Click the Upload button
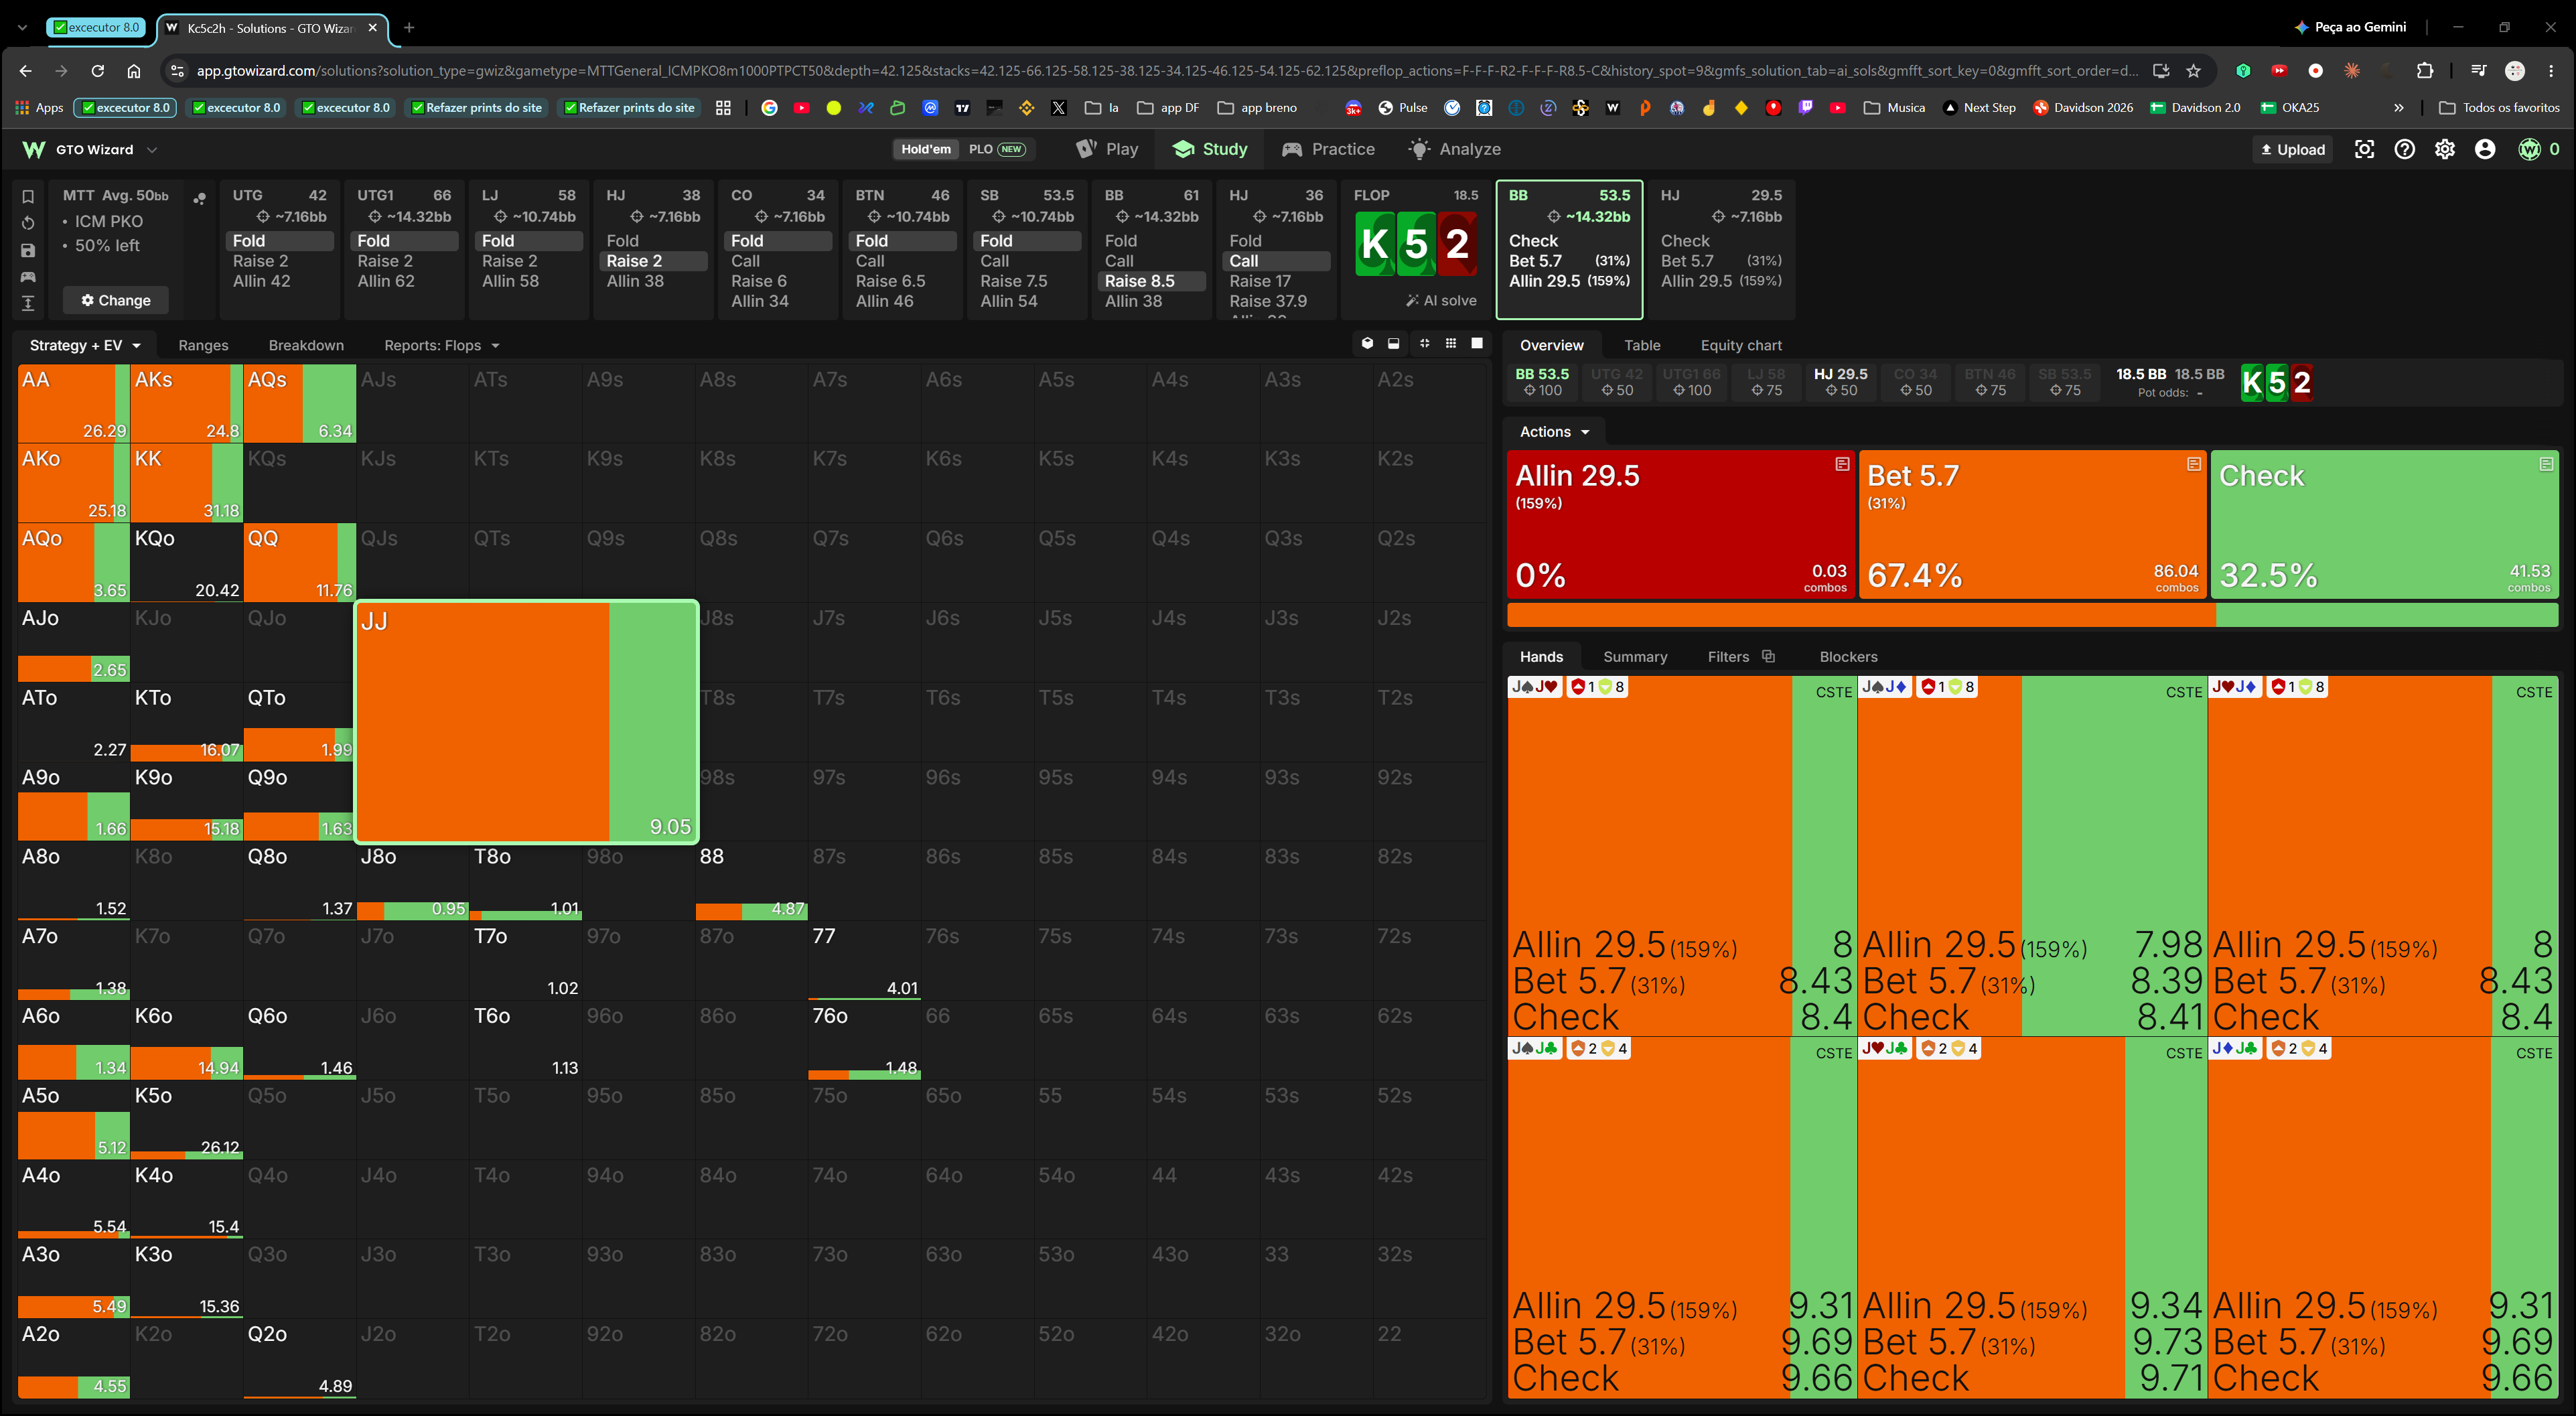2576x1416 pixels. [2293, 149]
